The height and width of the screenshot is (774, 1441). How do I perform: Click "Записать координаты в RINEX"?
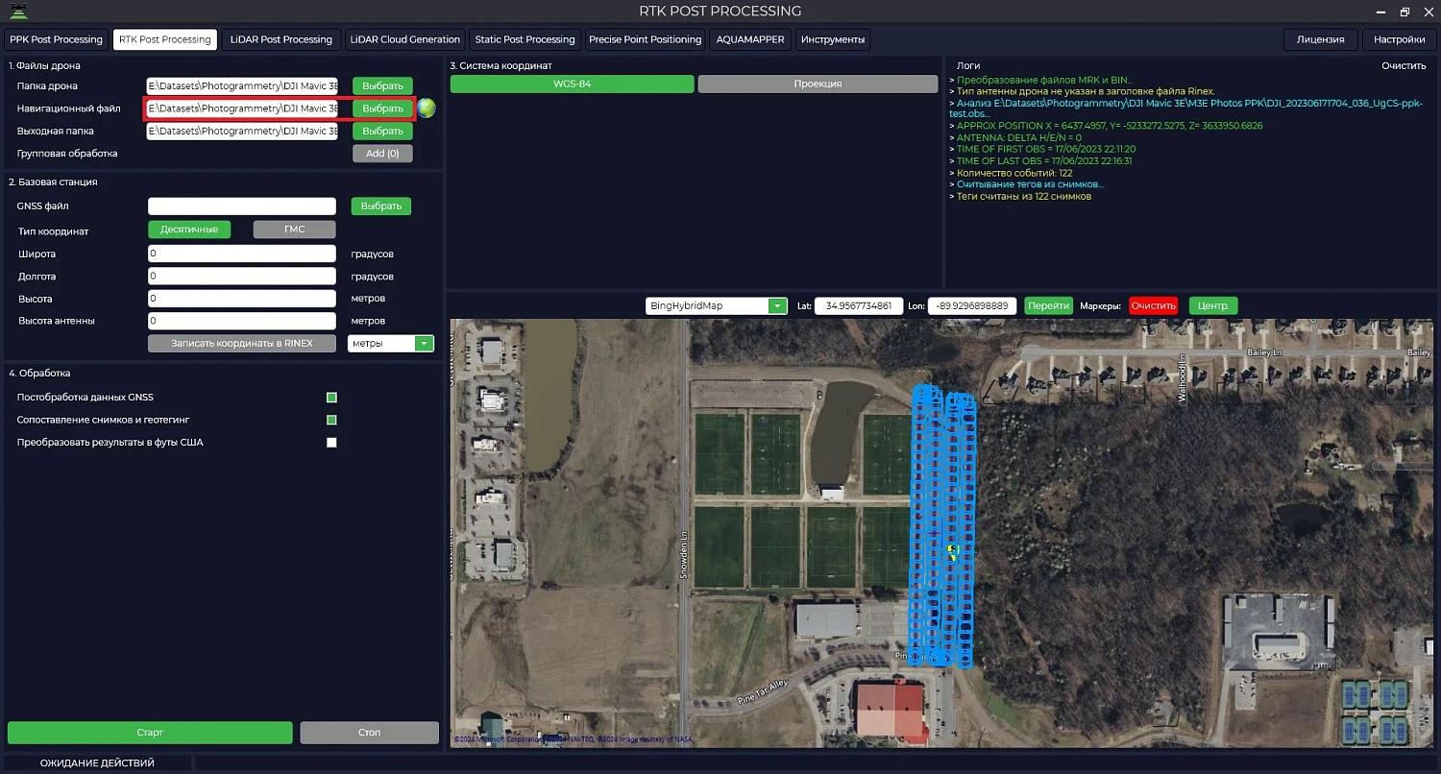click(x=241, y=343)
